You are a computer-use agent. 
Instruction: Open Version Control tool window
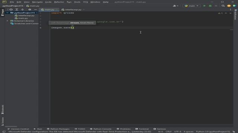18,129
